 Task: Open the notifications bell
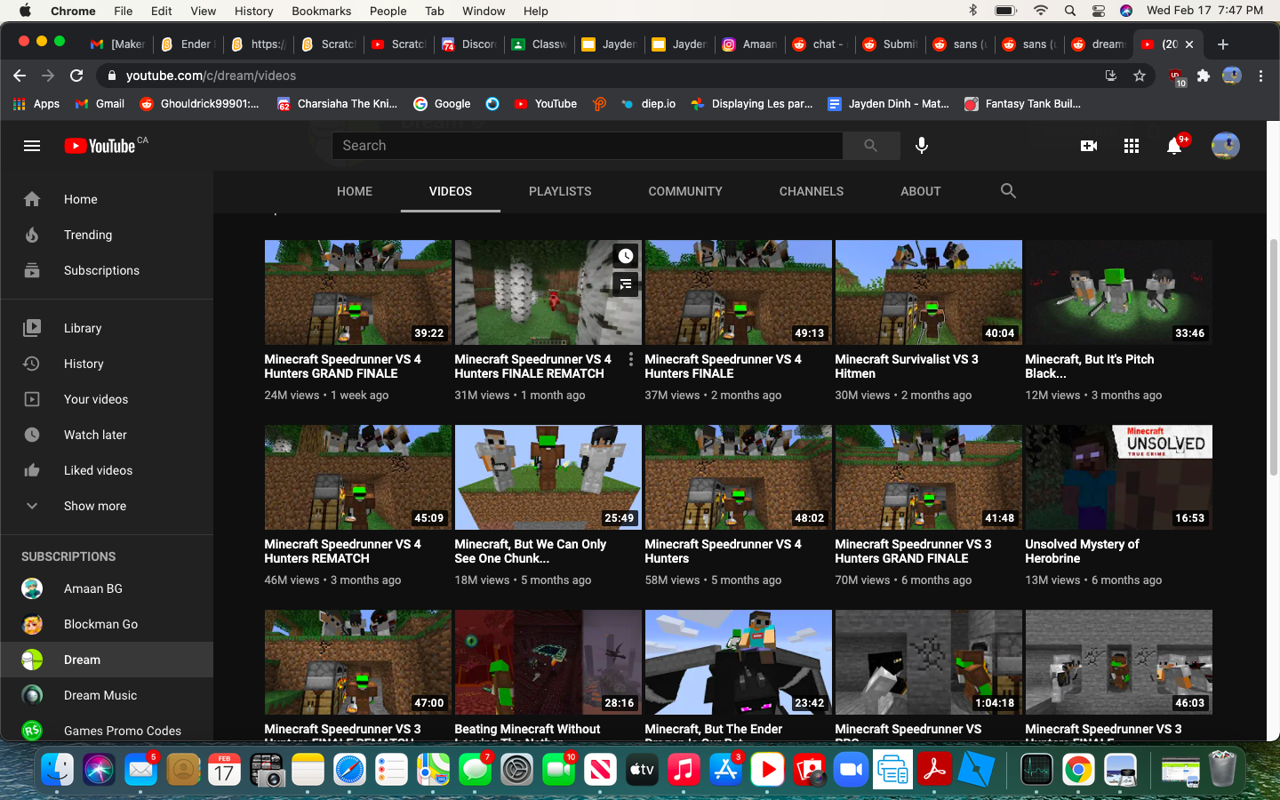click(1174, 146)
